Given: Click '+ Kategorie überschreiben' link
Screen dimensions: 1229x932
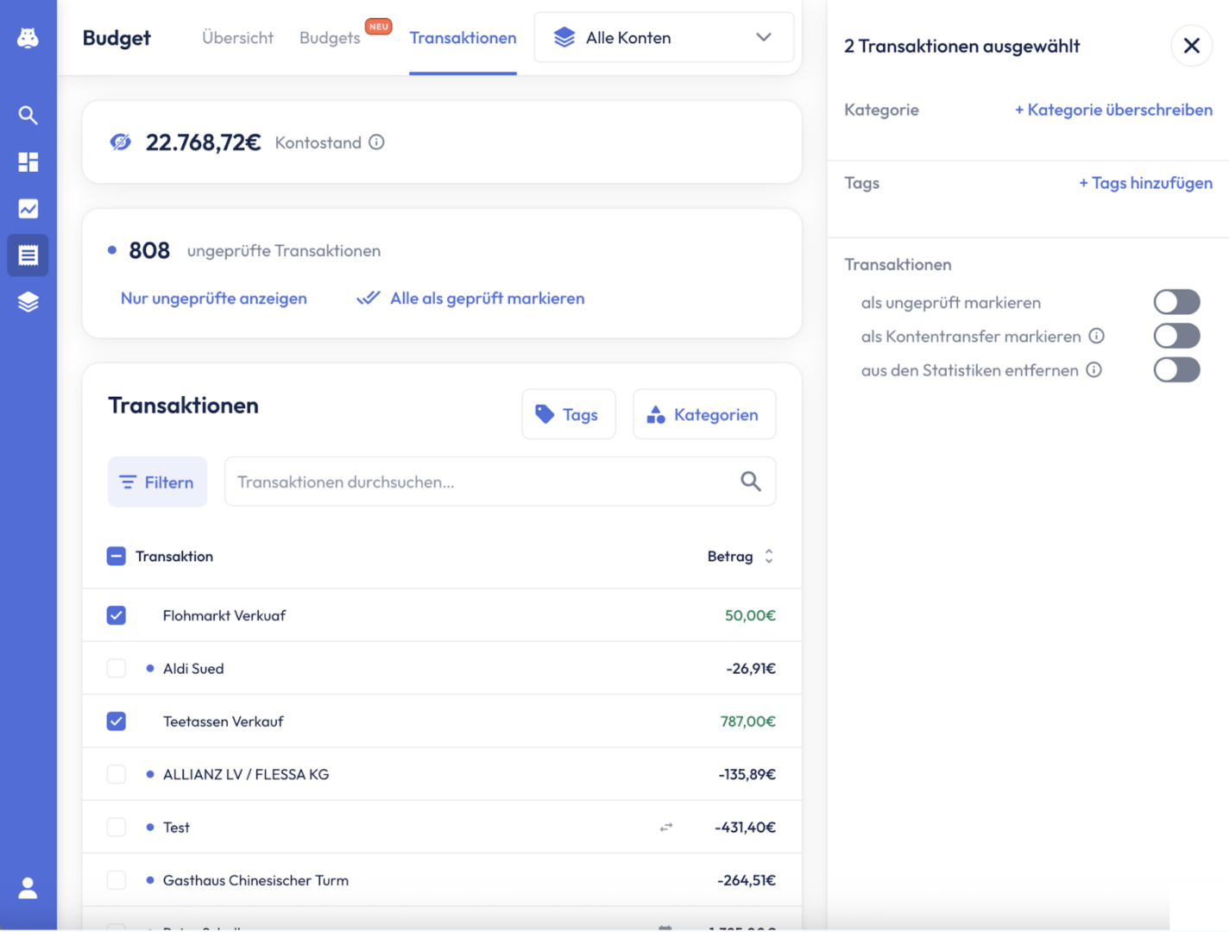Looking at the screenshot, I should pos(1112,110).
